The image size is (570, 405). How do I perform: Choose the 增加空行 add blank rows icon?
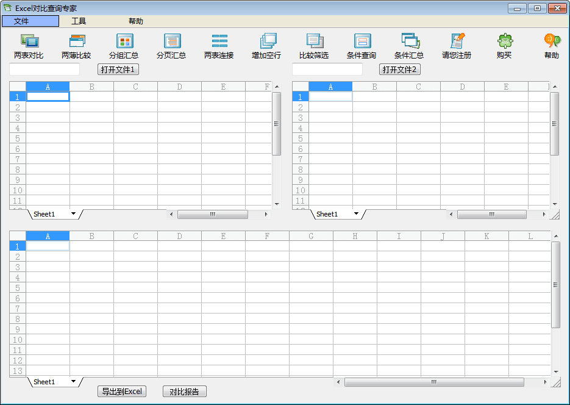[266, 41]
